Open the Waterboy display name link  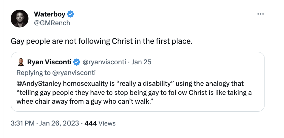coord(50,14)
